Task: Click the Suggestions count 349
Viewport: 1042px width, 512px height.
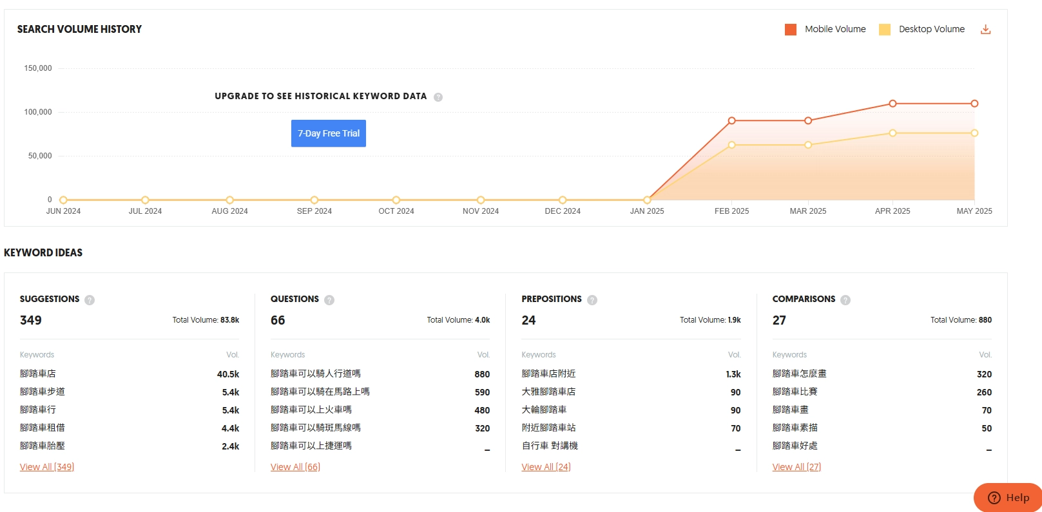Action: (x=31, y=320)
